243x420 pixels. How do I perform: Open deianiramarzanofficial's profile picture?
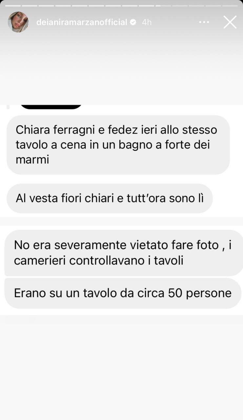coord(18,22)
